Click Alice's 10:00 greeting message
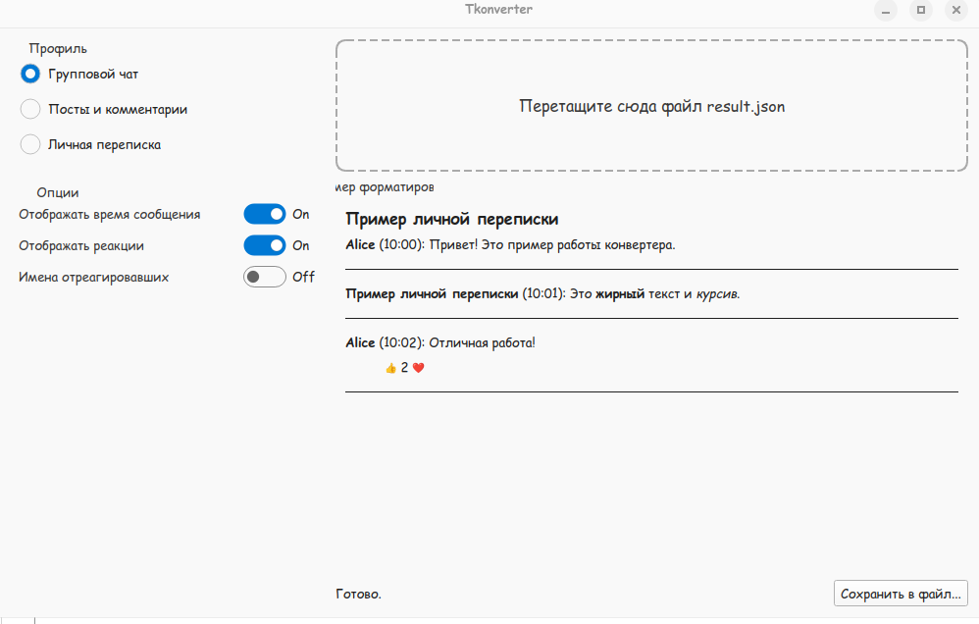 pyautogui.click(x=511, y=245)
